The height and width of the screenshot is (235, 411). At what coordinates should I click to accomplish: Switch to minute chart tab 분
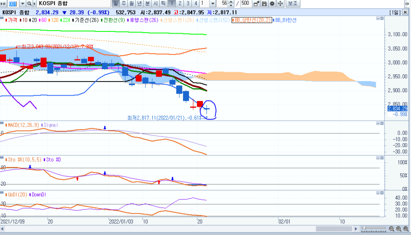pyautogui.click(x=148, y=3)
